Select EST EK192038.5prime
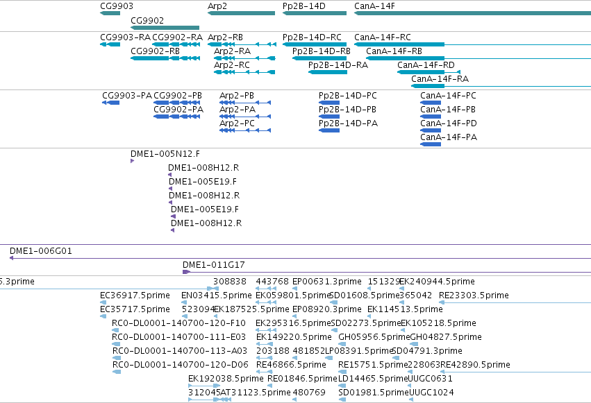The image size is (591, 403). click(x=204, y=386)
